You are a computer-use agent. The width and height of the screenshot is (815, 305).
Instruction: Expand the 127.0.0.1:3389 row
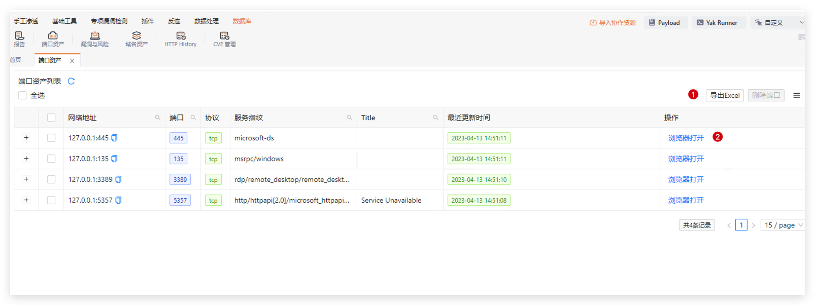[26, 179]
